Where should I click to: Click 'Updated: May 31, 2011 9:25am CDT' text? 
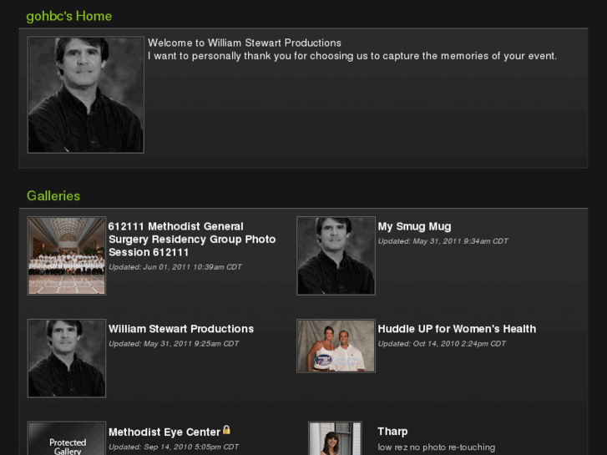[x=174, y=344]
